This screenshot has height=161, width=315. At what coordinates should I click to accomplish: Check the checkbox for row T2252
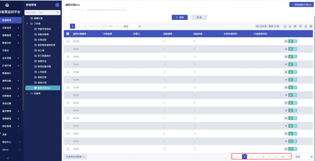pos(68,134)
